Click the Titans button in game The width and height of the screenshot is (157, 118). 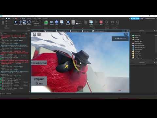coord(39,83)
